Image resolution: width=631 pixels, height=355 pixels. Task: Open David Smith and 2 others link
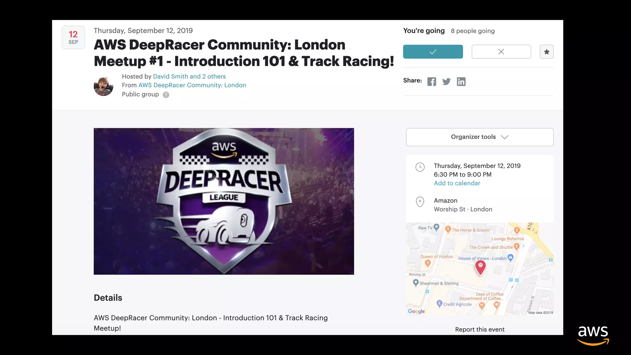click(189, 76)
